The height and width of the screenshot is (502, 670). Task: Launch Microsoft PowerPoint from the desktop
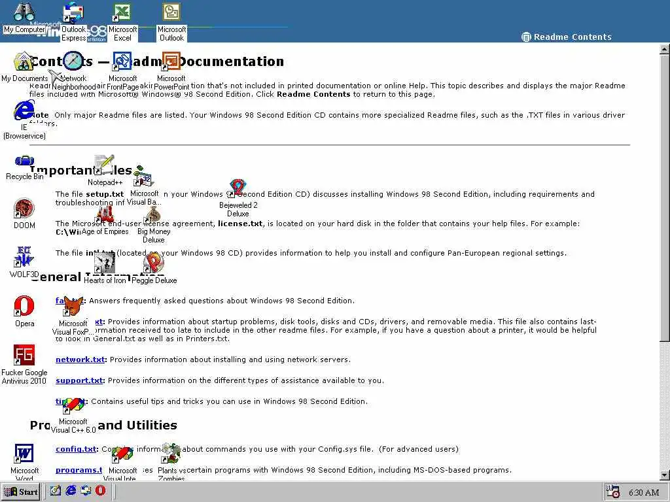point(171,71)
